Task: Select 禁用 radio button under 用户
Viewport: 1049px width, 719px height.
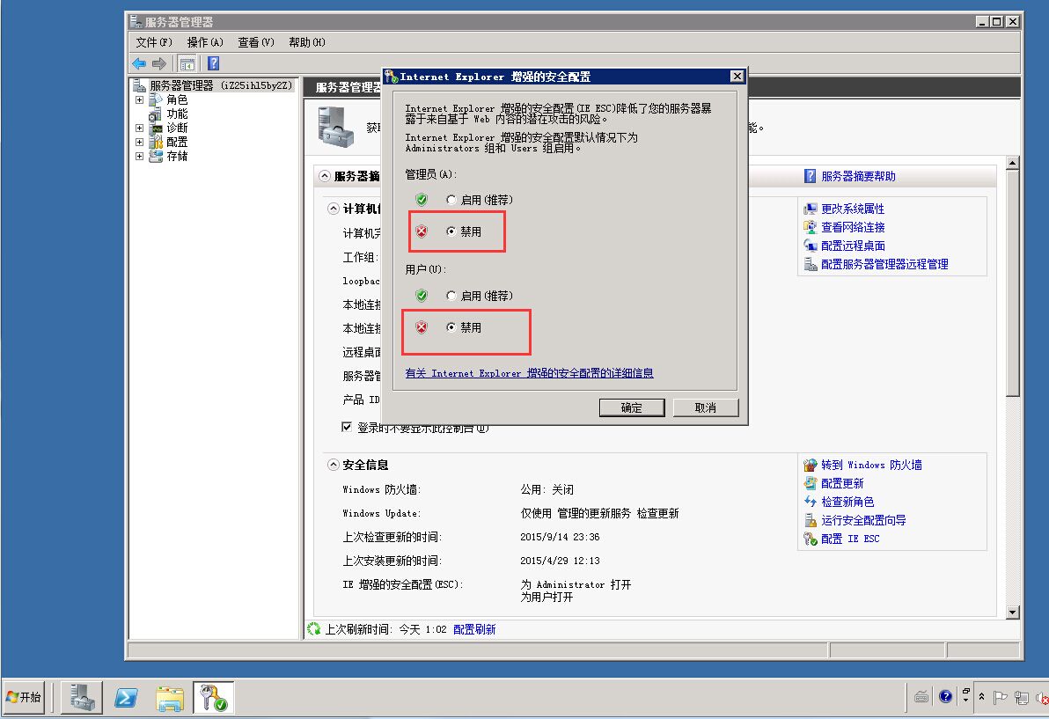Action: [x=451, y=327]
